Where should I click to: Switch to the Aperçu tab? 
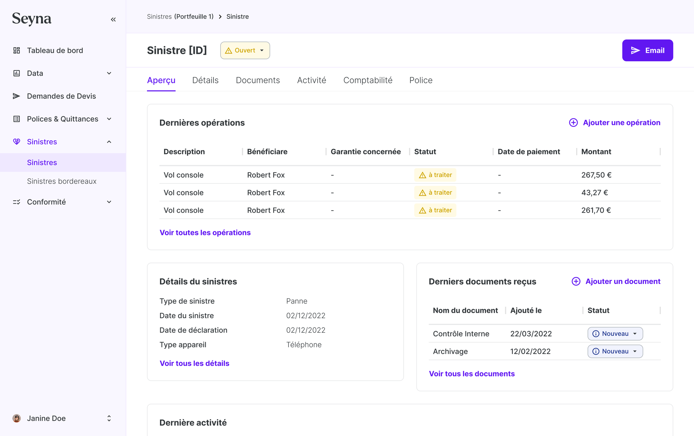click(161, 80)
